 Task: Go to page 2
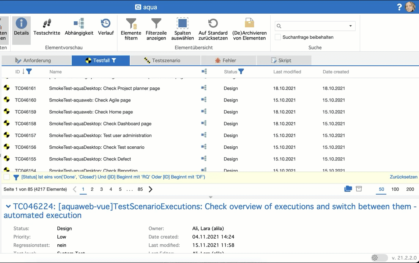tap(92, 189)
